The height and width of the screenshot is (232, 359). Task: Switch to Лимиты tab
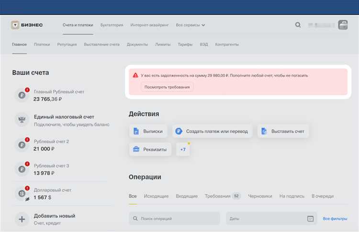point(163,44)
